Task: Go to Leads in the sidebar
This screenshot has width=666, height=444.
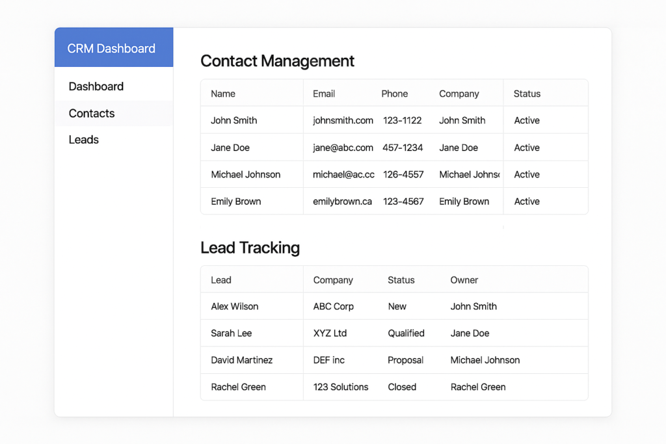Action: coord(84,140)
